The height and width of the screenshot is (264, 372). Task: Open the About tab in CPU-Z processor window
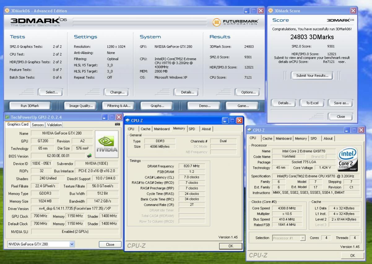[328, 139]
